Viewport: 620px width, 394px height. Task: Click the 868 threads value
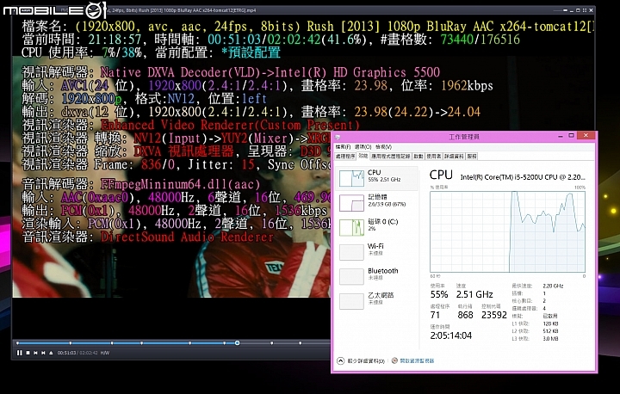pos(465,315)
